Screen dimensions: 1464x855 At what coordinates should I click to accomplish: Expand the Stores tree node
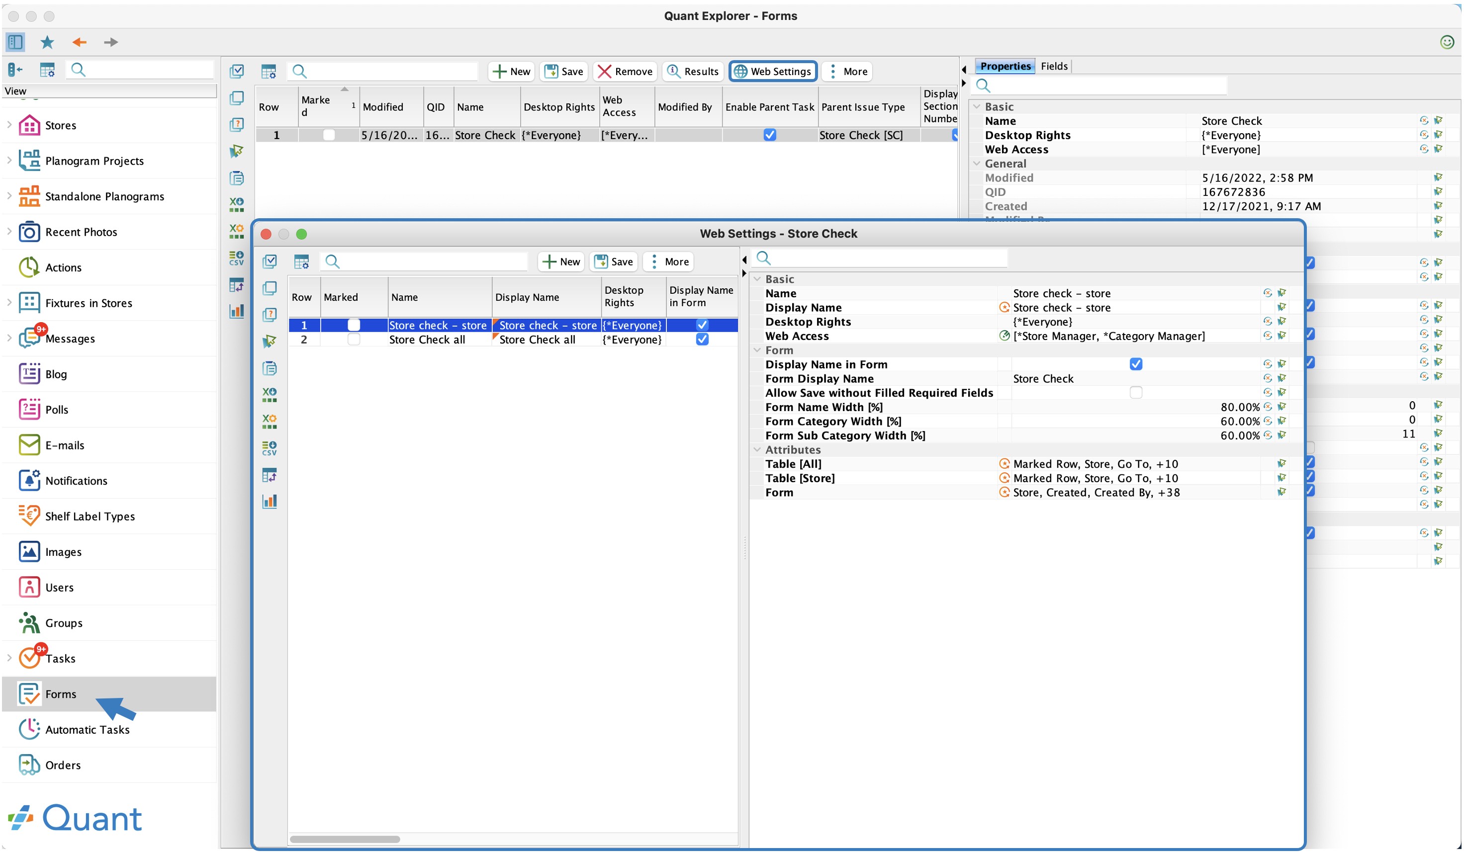coord(9,124)
